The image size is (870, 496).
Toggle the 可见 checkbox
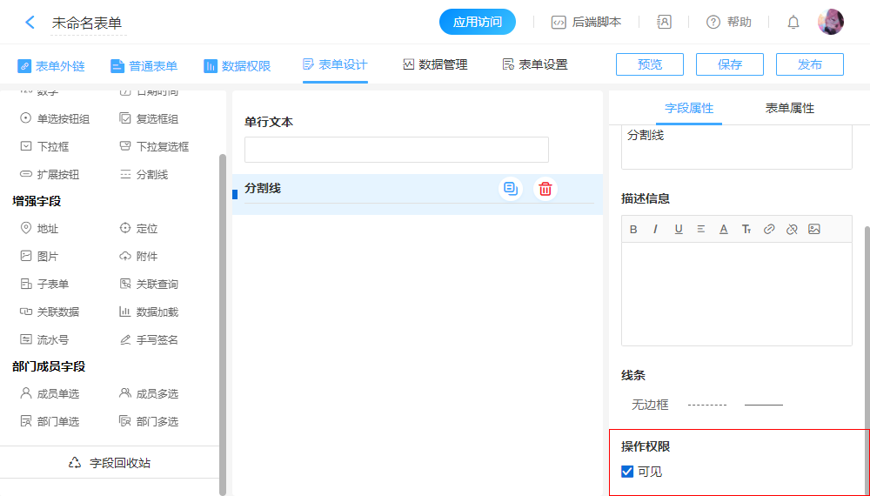tap(627, 472)
